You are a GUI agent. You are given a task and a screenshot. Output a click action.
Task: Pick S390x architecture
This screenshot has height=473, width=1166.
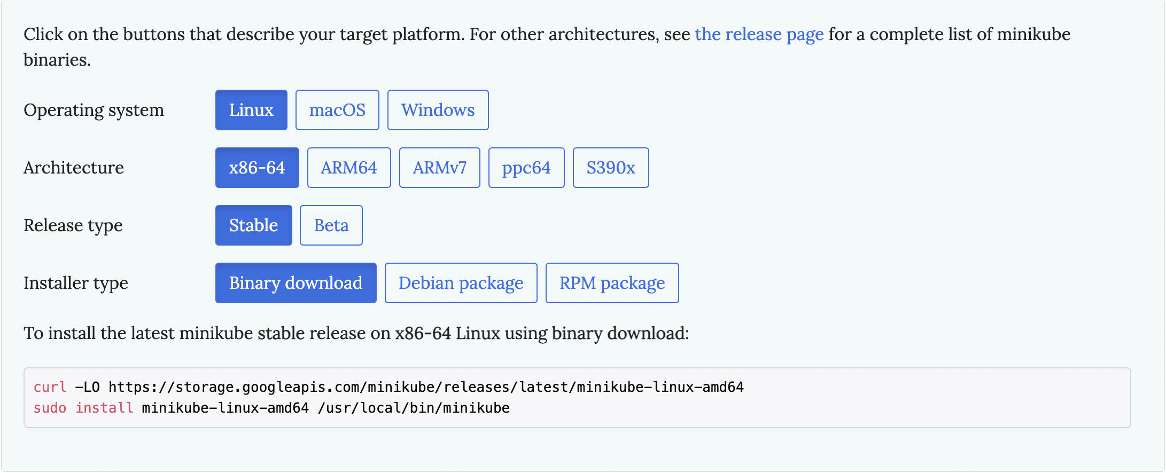(x=611, y=168)
